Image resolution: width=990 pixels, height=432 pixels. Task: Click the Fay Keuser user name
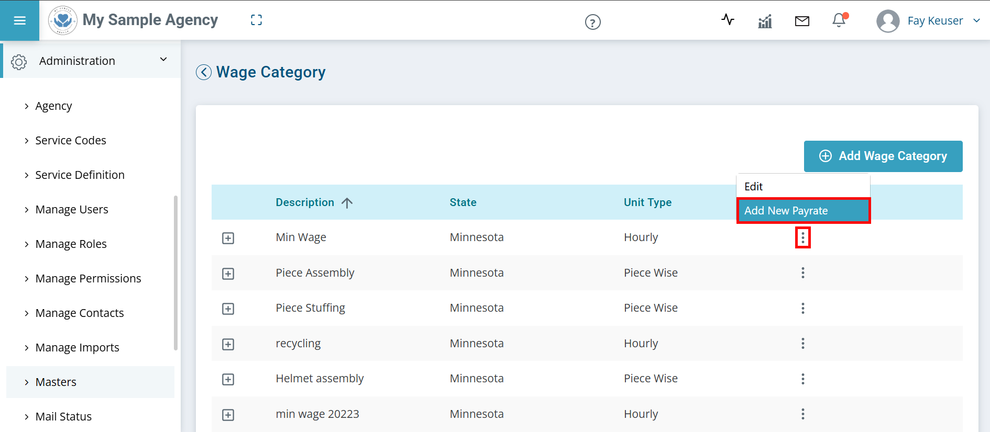(x=935, y=21)
